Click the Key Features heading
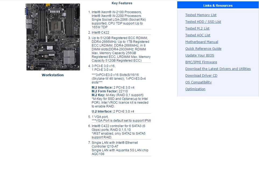The image size is (259, 185). [x=122, y=3]
